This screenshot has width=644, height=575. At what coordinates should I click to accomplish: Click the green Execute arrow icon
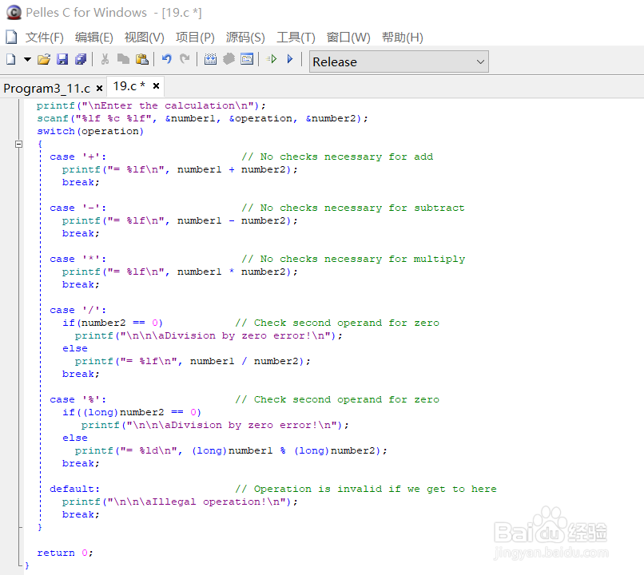[272, 60]
